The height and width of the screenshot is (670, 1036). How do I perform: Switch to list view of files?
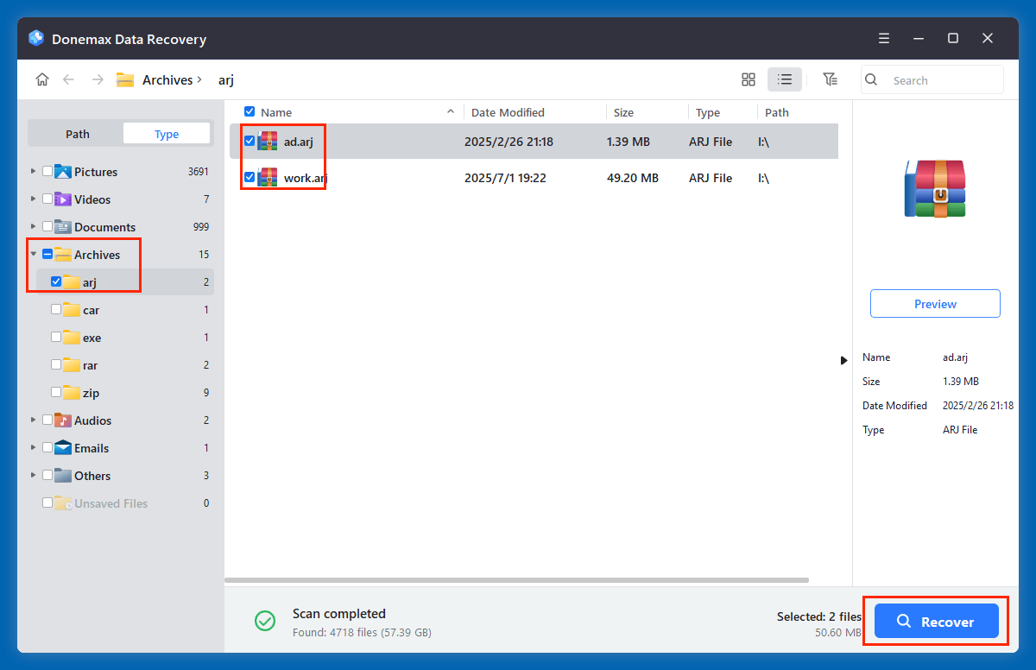tap(784, 79)
